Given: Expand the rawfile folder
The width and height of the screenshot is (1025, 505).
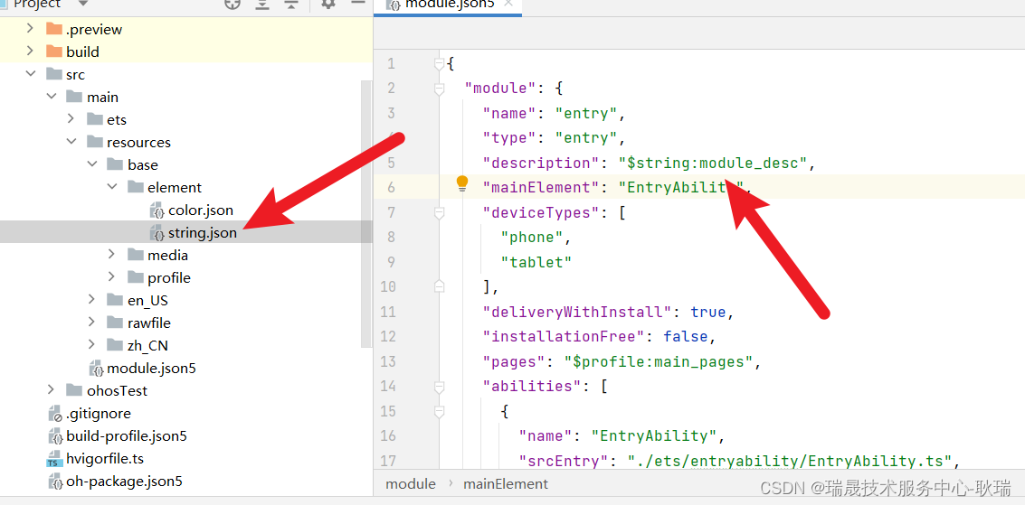Looking at the screenshot, I should 92,323.
